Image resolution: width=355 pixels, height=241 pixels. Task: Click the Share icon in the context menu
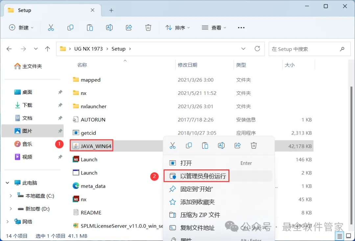pyautogui.click(x=238, y=145)
